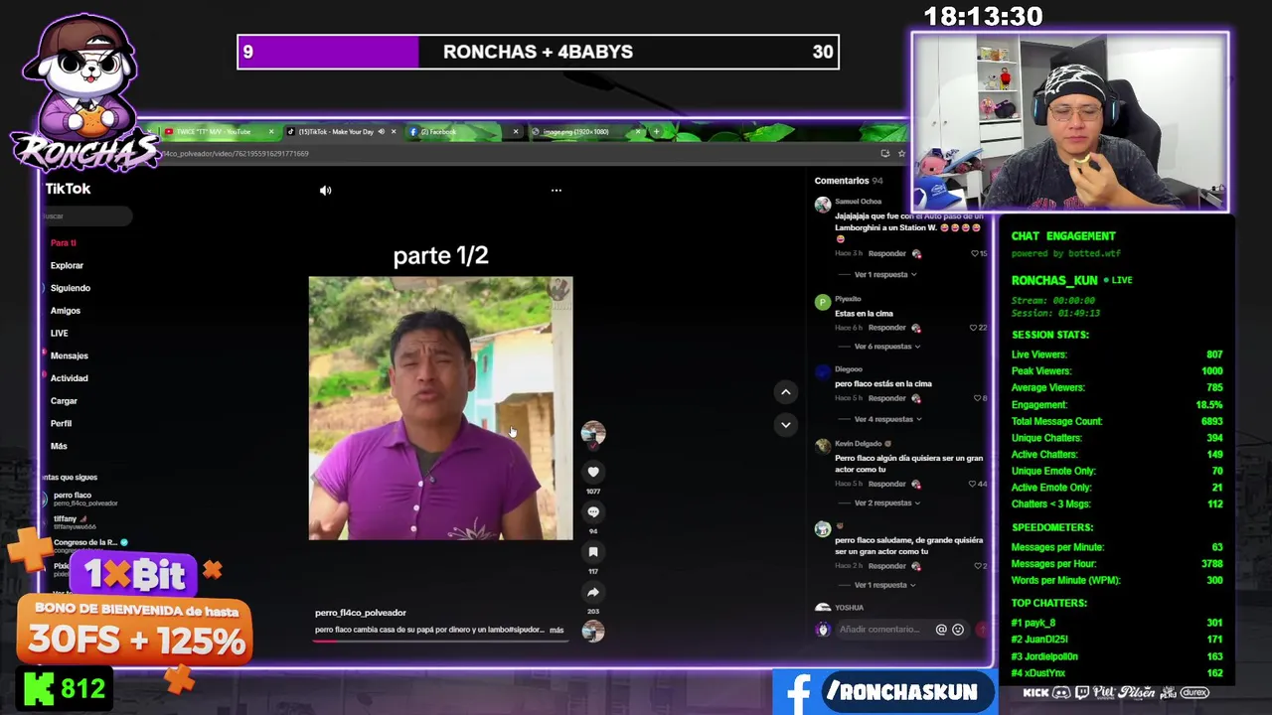Viewport: 1272px width, 715px height.
Task: Open comments via the speech bubble icon
Action: pos(593,512)
